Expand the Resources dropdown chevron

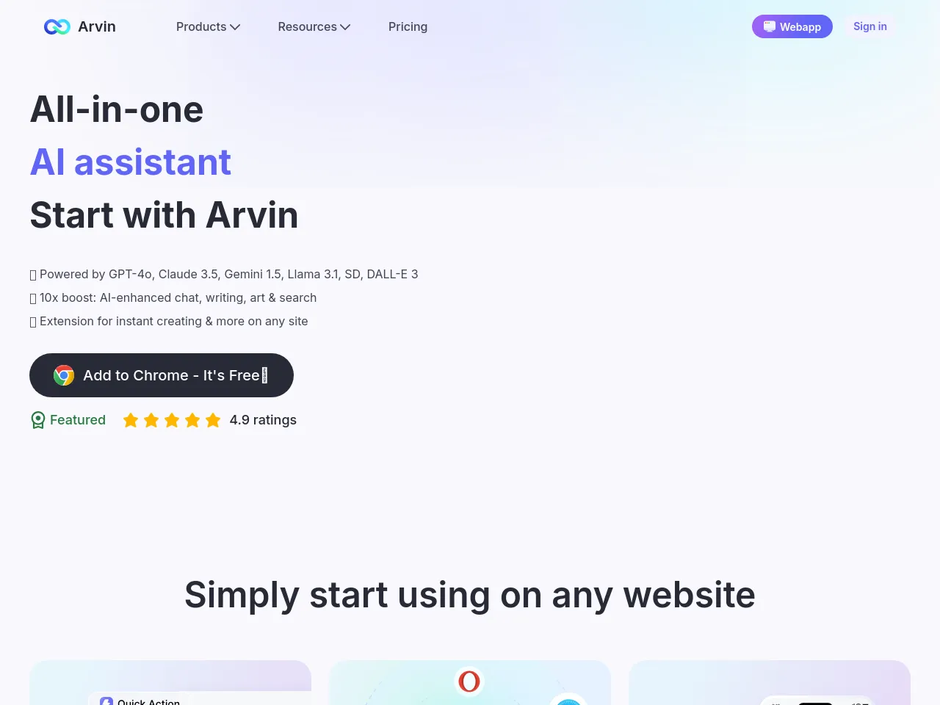[x=345, y=27]
